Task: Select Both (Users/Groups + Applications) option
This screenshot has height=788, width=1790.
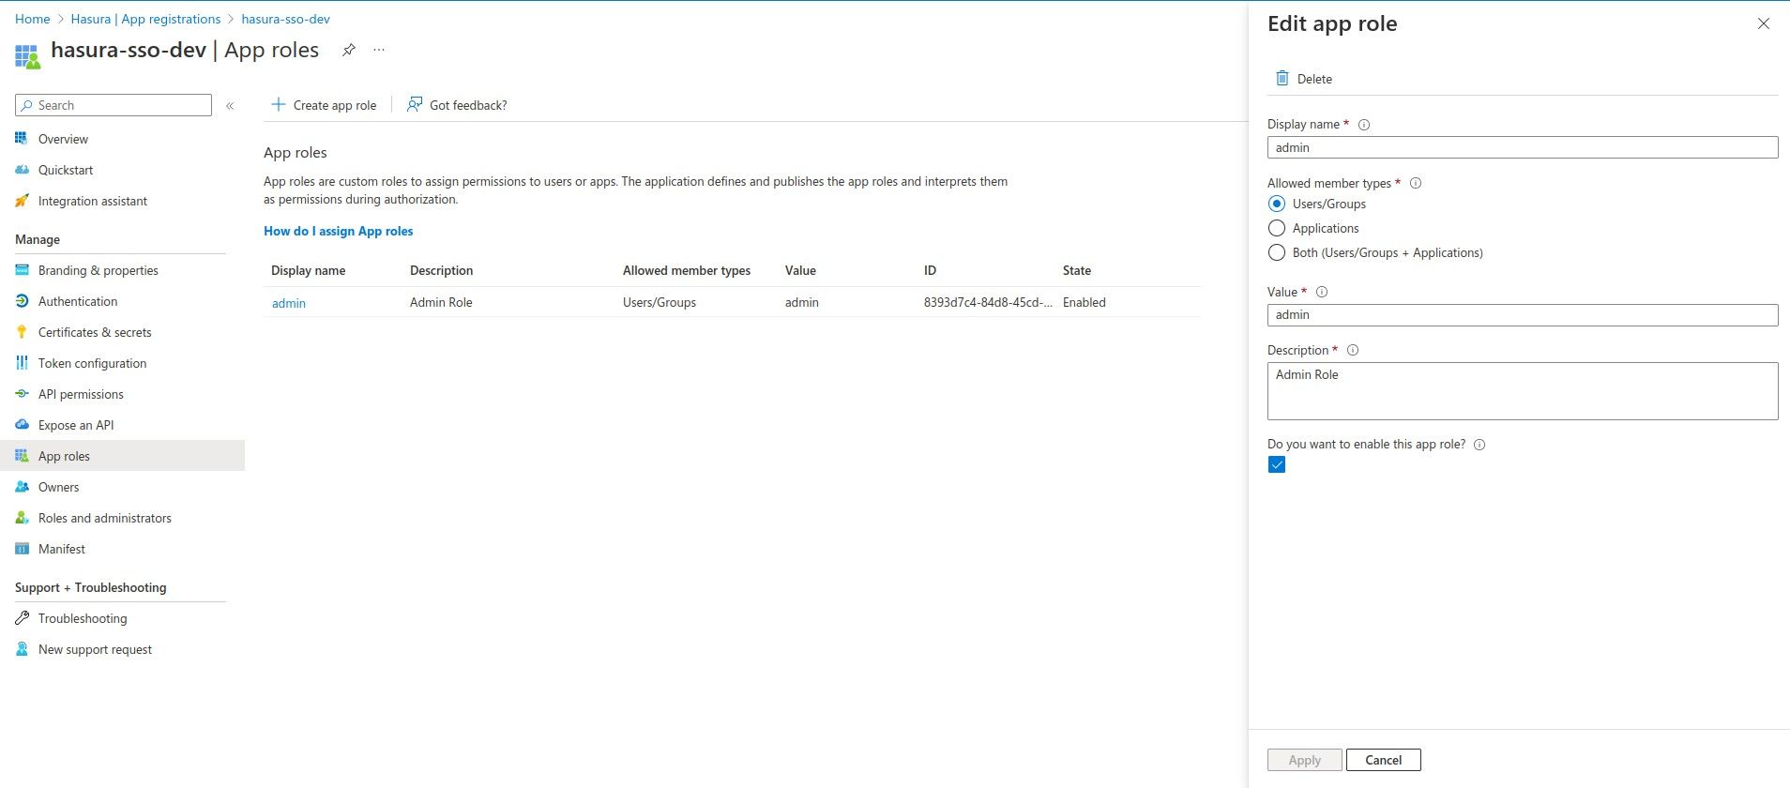Action: tap(1277, 252)
